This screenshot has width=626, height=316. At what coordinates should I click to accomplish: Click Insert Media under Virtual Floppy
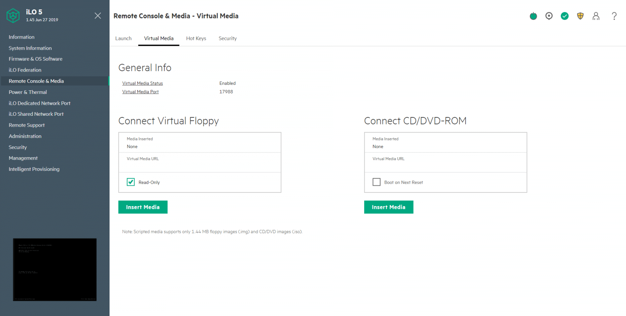[143, 207]
